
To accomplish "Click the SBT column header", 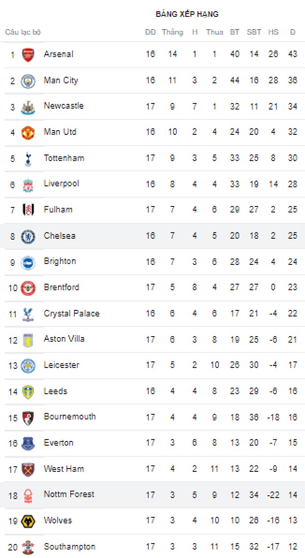I will pos(254,32).
